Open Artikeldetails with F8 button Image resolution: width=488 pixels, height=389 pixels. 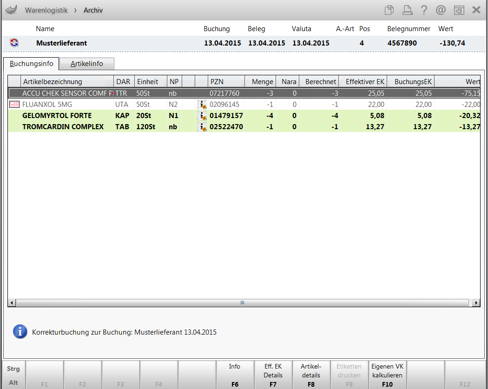pos(311,375)
